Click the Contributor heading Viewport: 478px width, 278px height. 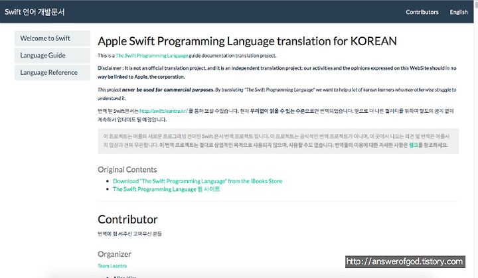[127, 220]
